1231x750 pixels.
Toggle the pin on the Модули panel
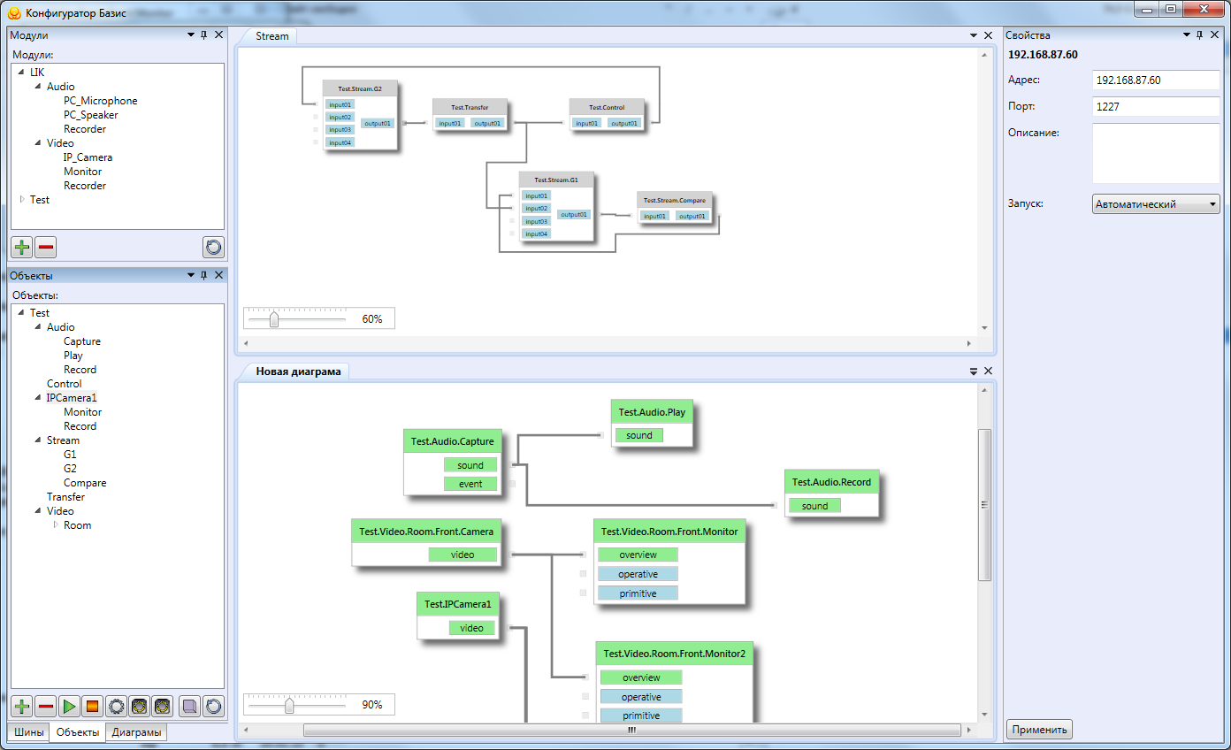[x=204, y=35]
